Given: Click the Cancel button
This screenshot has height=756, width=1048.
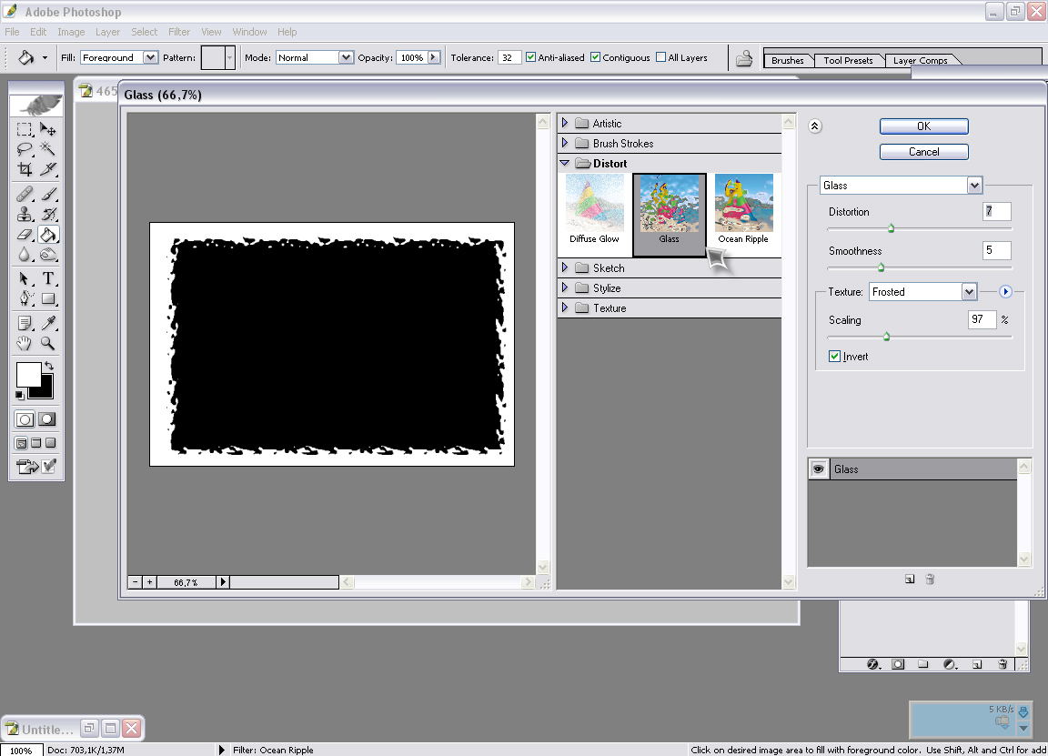Looking at the screenshot, I should pos(923,152).
